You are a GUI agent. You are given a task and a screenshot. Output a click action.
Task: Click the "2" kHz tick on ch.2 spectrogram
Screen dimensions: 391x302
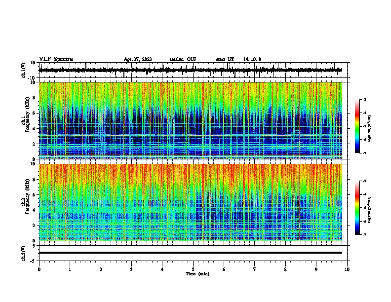34,226
